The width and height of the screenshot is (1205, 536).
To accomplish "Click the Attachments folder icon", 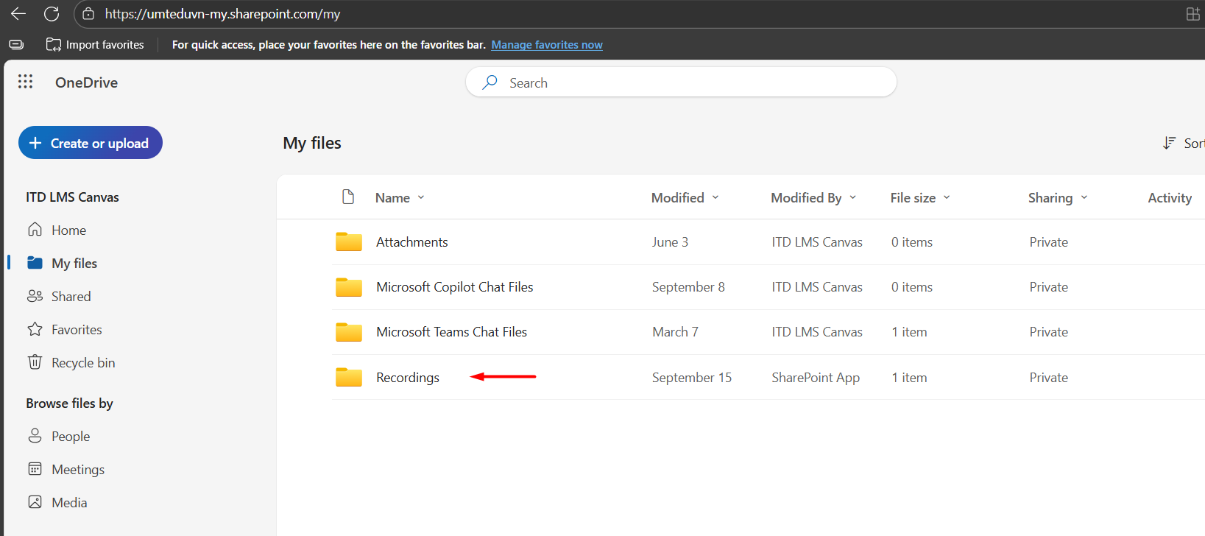I will [348, 242].
